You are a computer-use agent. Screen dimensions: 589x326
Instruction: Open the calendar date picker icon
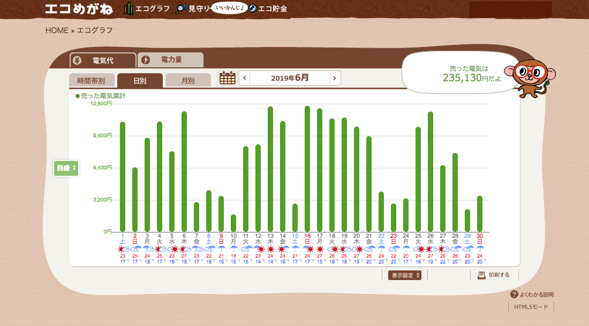[x=227, y=79]
